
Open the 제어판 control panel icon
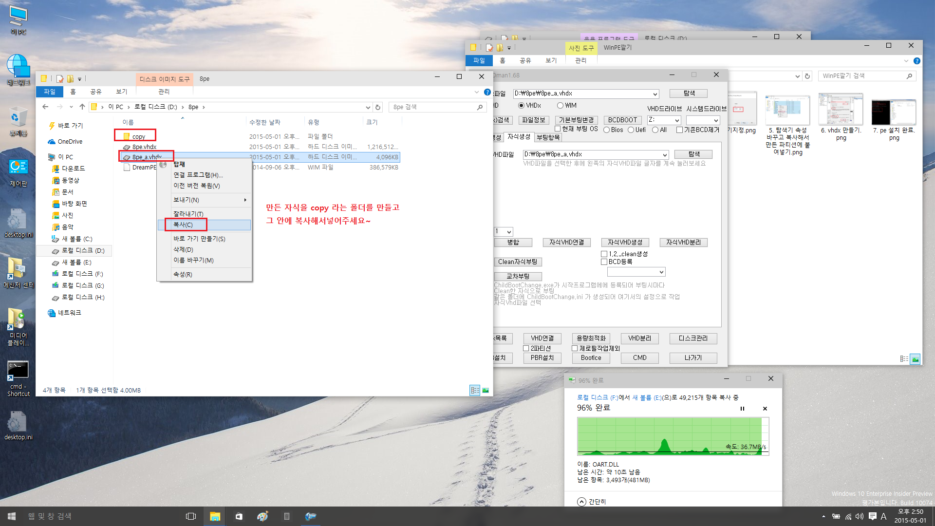[x=19, y=173]
